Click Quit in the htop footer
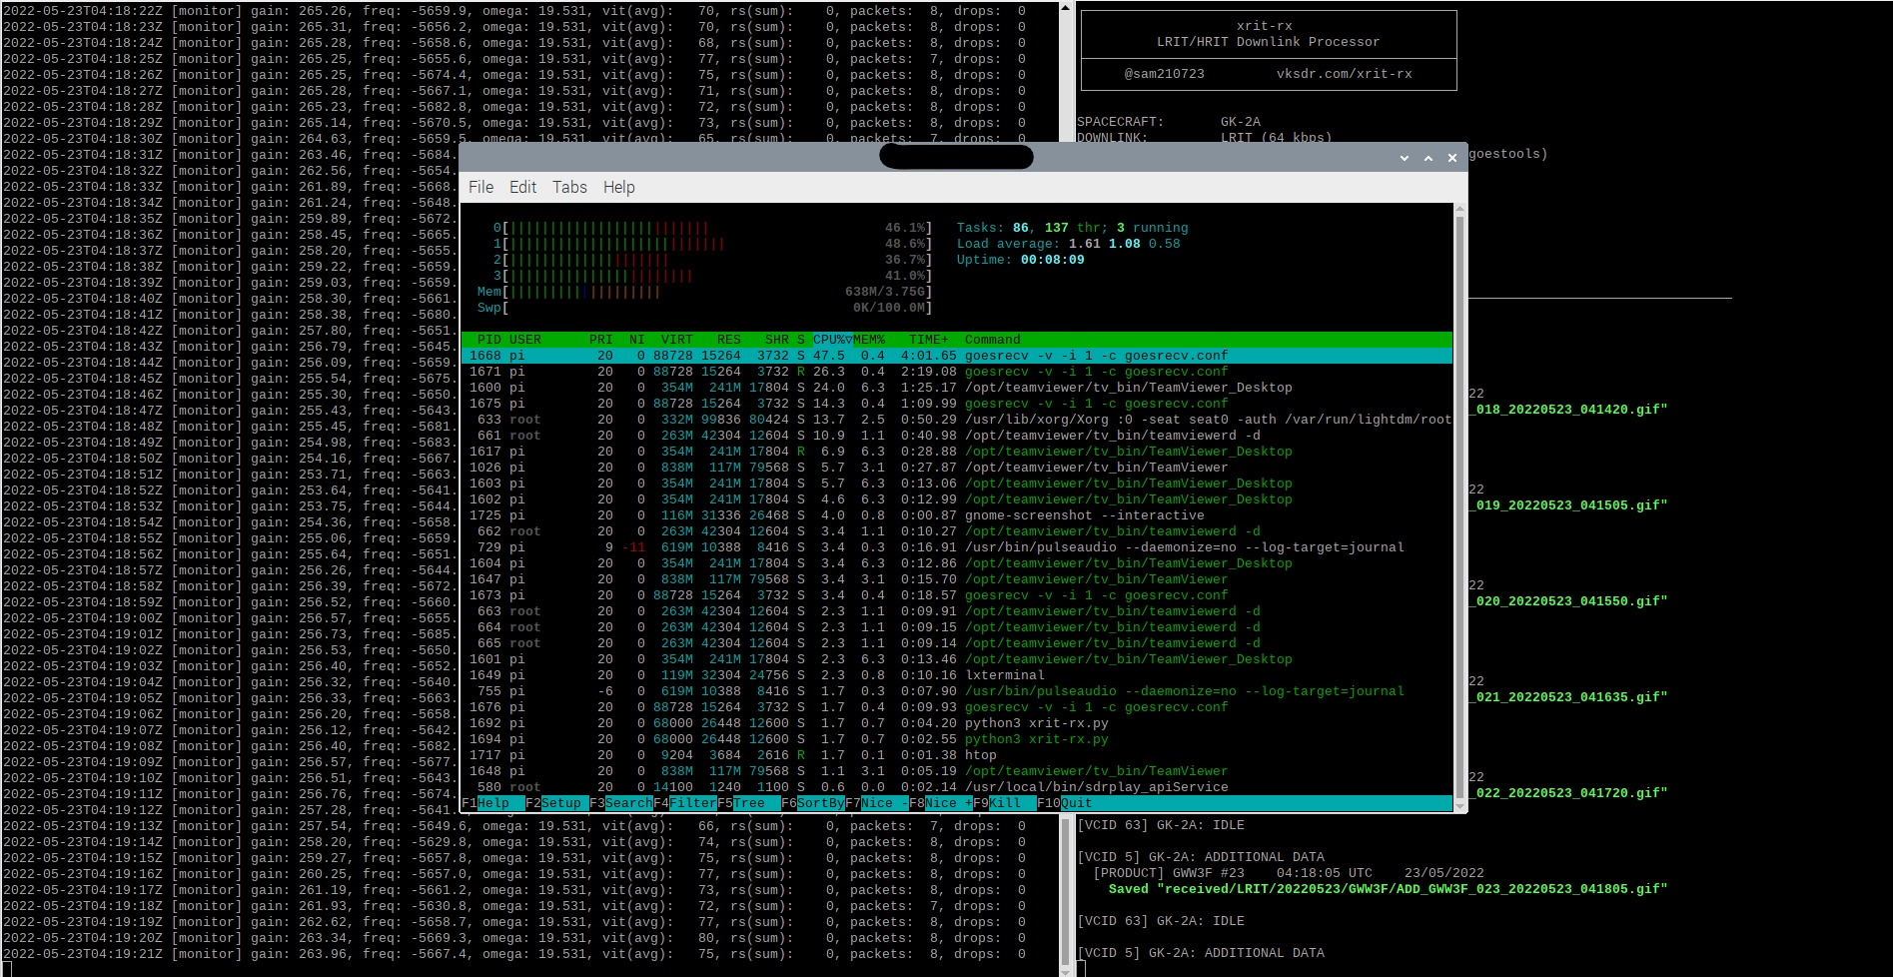This screenshot has height=977, width=1893. tap(1076, 803)
